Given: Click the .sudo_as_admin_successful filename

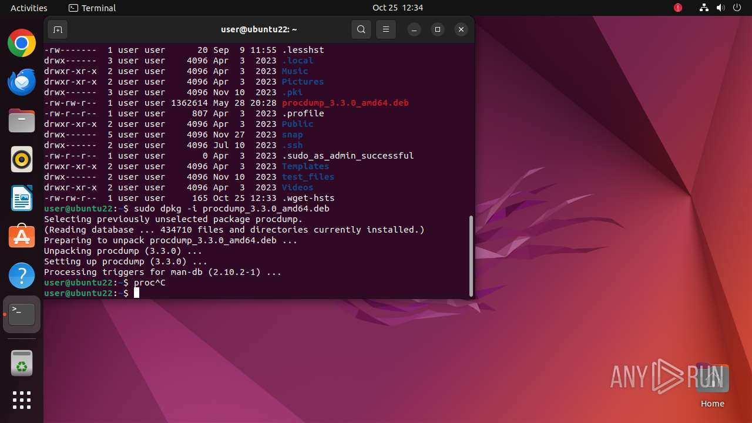Looking at the screenshot, I should pyautogui.click(x=348, y=156).
